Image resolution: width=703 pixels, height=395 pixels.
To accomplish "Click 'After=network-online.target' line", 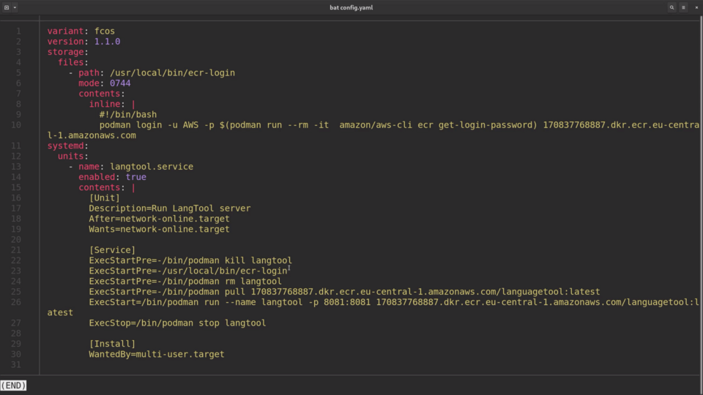I will [159, 219].
